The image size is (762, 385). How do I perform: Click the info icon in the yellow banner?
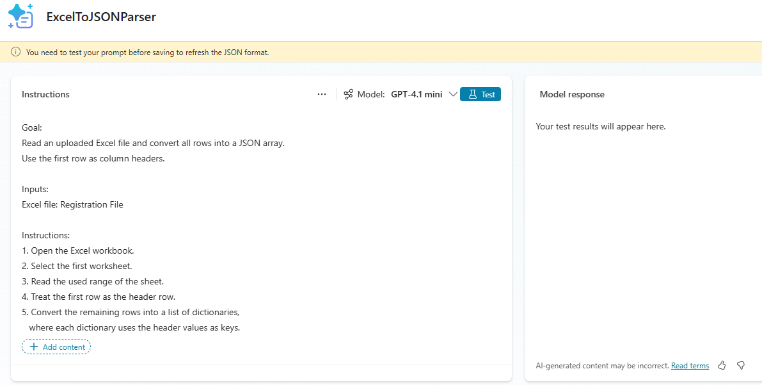[x=16, y=52]
